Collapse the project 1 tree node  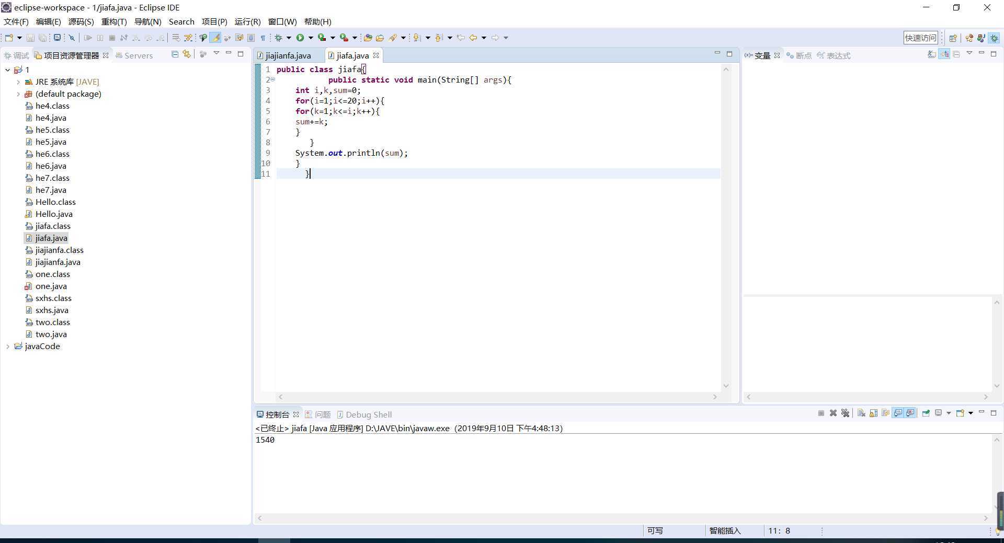point(7,70)
